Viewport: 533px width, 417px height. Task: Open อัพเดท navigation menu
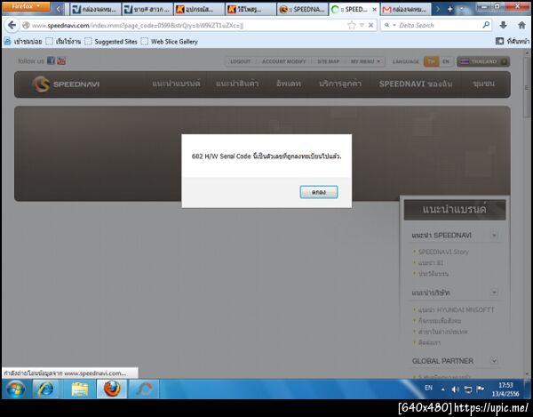(x=289, y=84)
